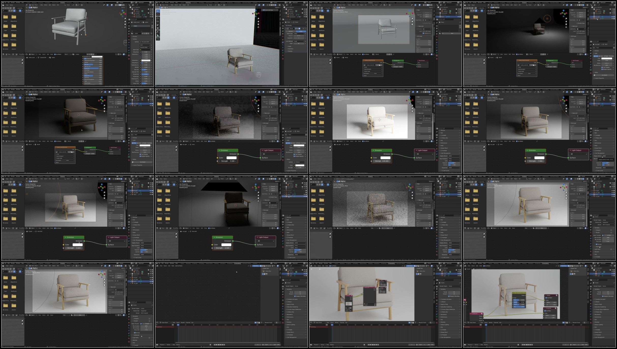Open Width Type dropdown in Bevel modifier
Screen dimensions: 617x349
(299, 34)
